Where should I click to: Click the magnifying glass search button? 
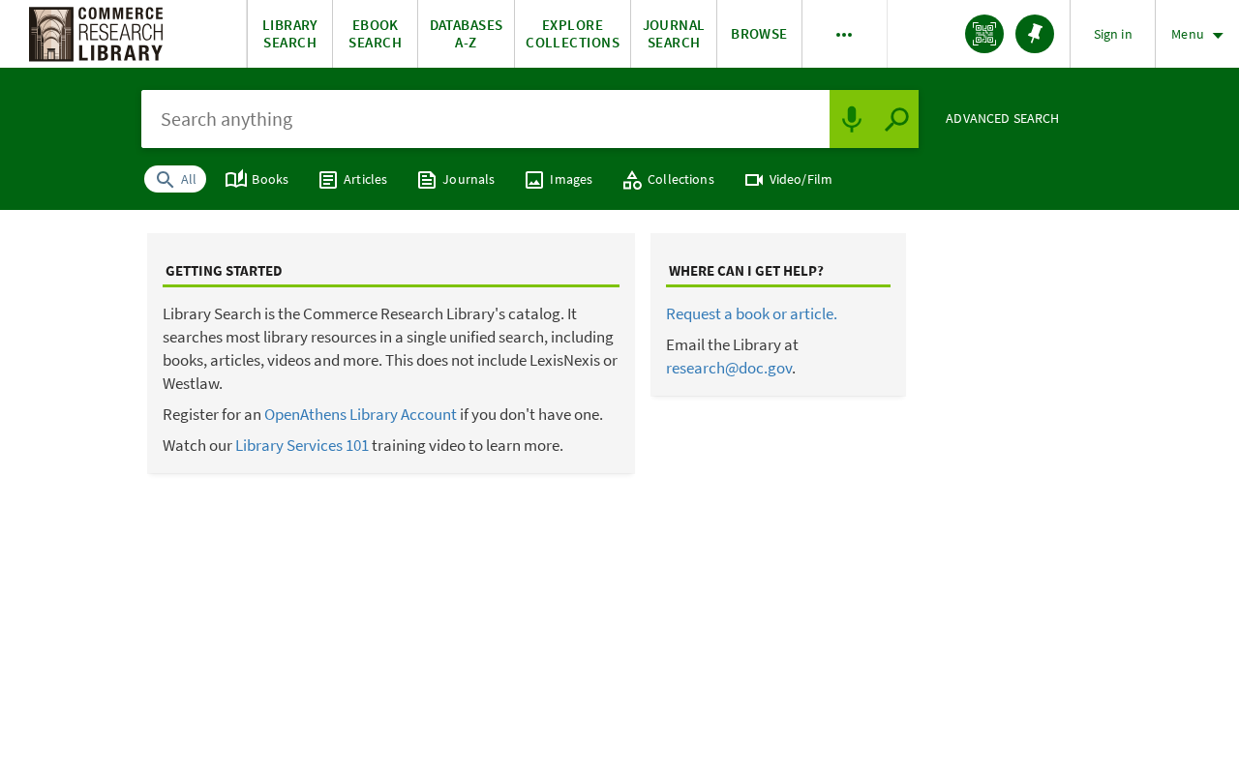(x=896, y=119)
